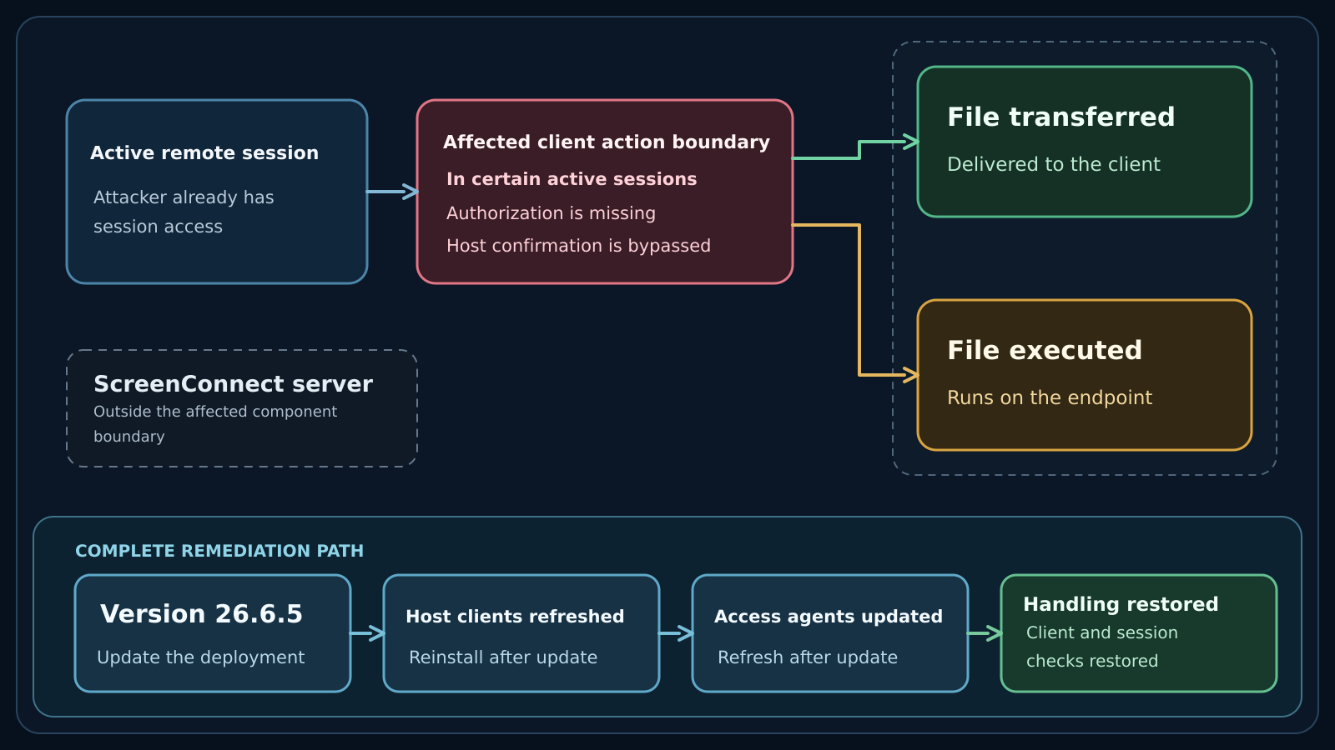This screenshot has height=750, width=1335.
Task: Select "Client and session checks restored" text
Action: click(1102, 647)
